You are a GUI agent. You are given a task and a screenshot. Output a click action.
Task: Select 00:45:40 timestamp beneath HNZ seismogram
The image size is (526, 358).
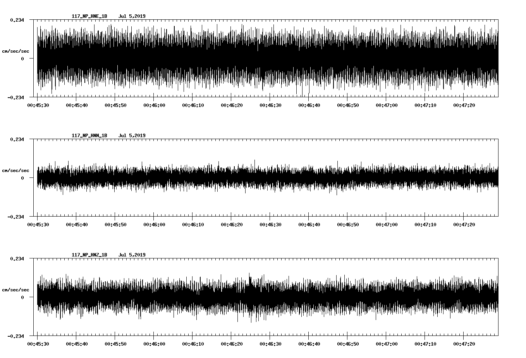coord(77,344)
